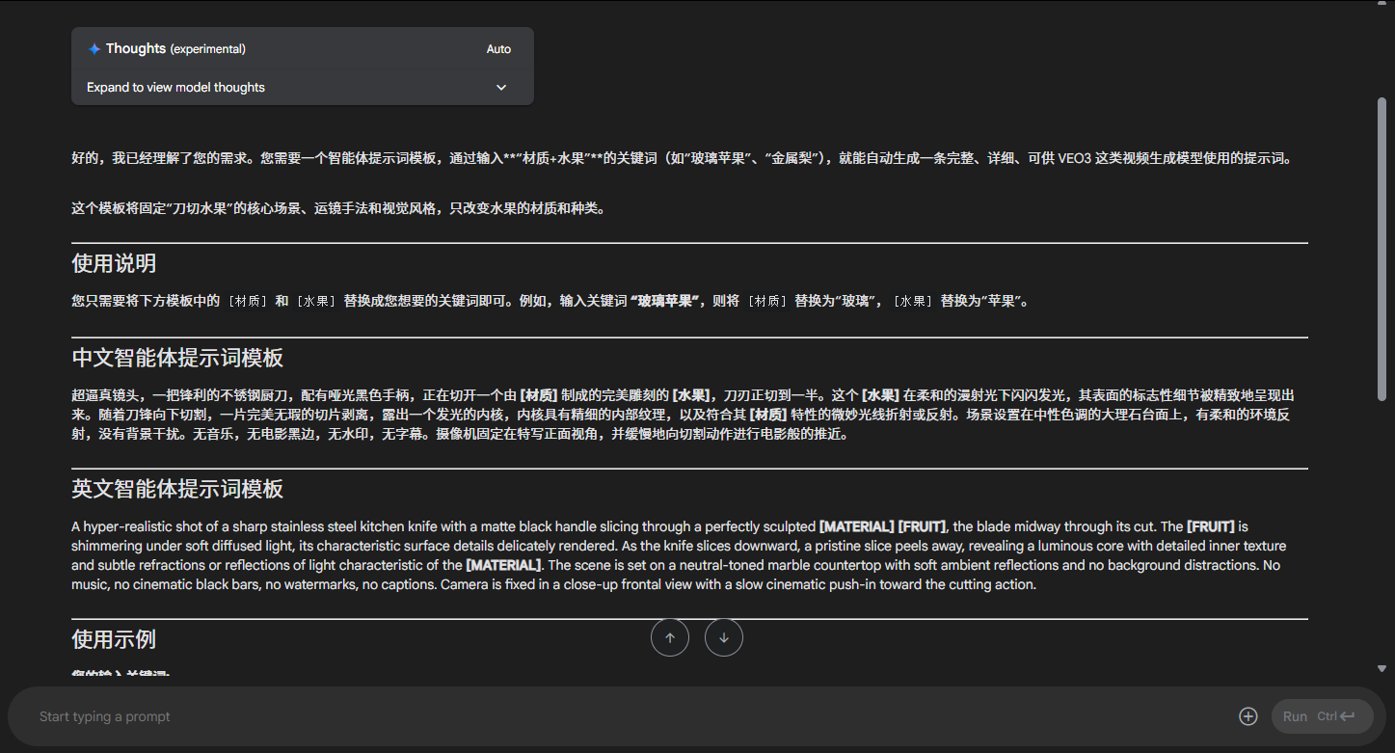This screenshot has width=1395, height=753.
Task: Expand the model thoughts chevron
Action: 501,87
